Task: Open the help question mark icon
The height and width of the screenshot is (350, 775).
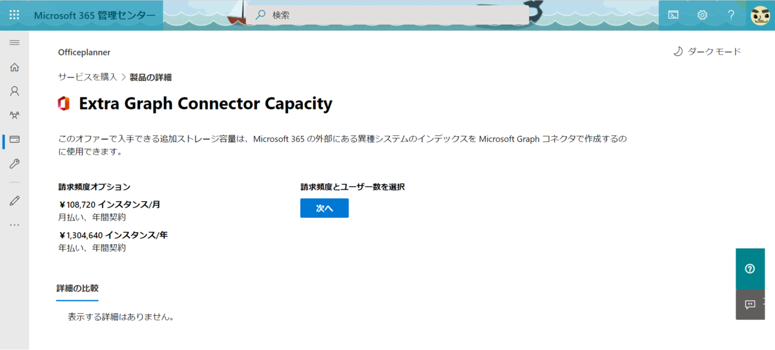Action: click(731, 15)
